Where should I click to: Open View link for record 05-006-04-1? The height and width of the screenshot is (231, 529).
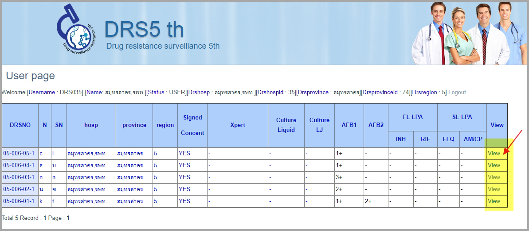point(494,166)
